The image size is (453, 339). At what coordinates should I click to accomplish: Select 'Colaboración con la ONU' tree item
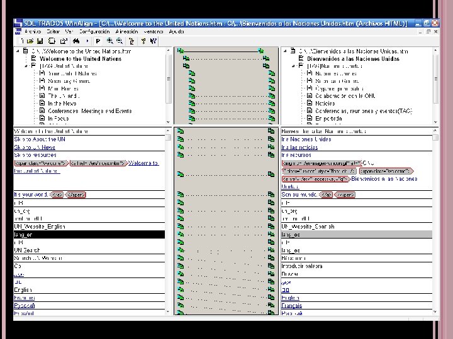[x=345, y=95]
